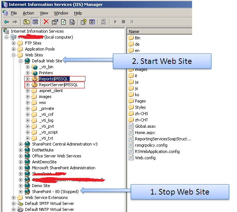
Task: Open the Action menu
Action: pos(28,13)
